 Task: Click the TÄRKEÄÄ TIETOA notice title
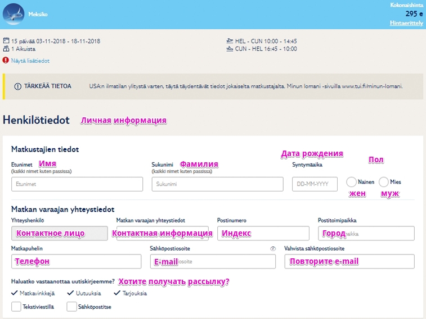[x=47, y=86]
